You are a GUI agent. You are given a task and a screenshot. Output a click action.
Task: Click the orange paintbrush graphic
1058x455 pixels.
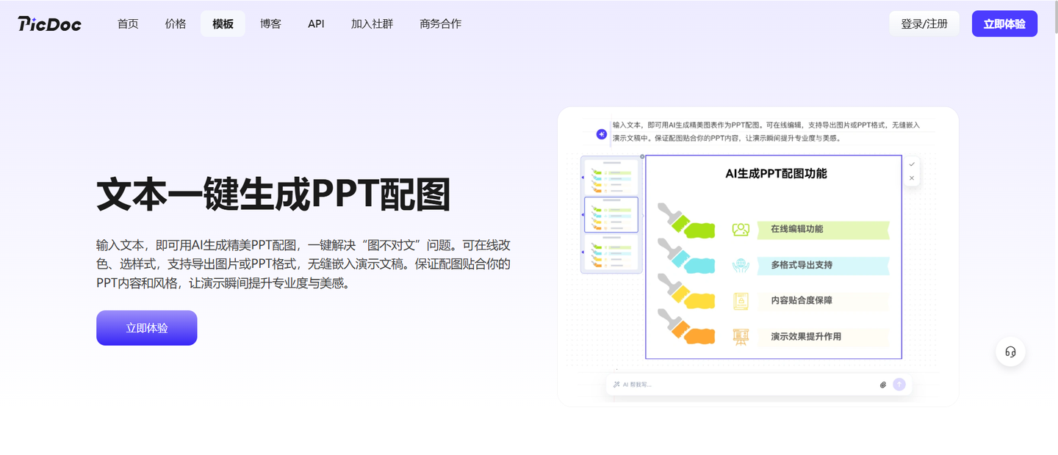click(x=687, y=327)
